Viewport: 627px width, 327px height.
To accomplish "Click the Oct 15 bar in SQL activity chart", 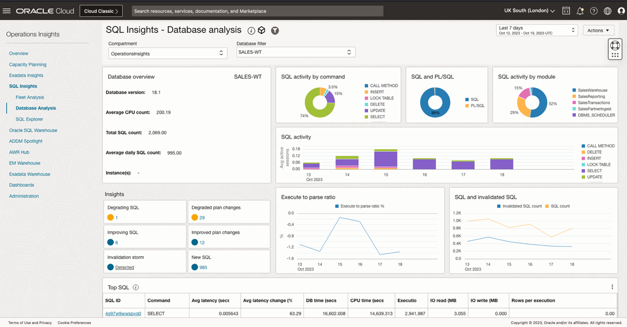I will pyautogui.click(x=386, y=159).
